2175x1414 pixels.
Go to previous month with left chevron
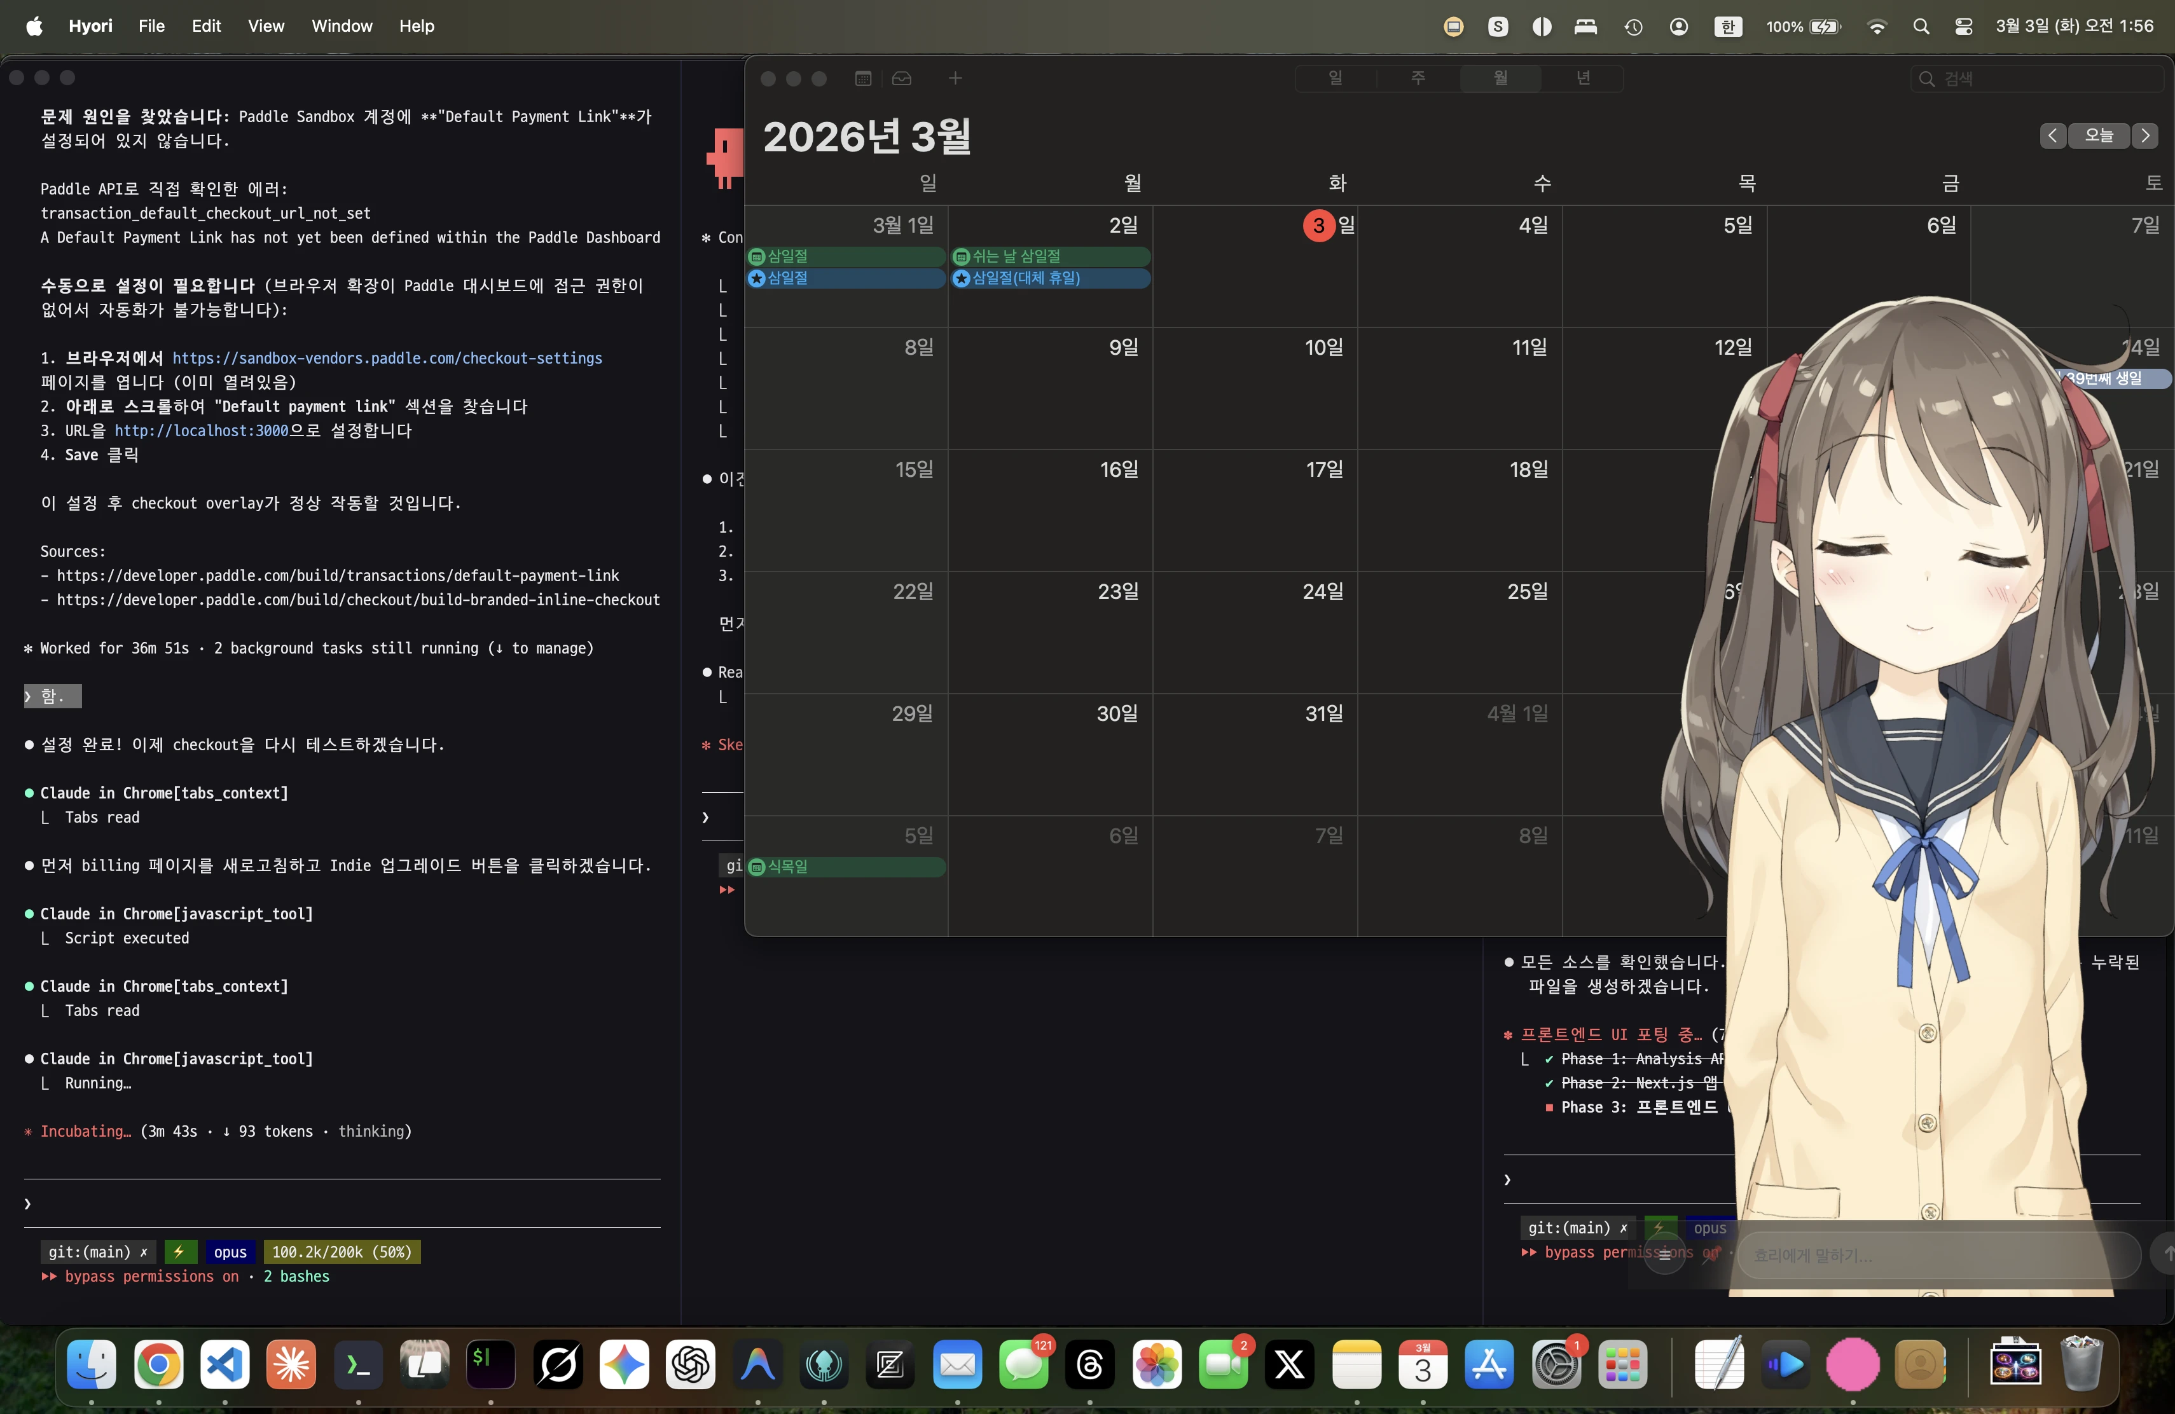coord(2052,135)
